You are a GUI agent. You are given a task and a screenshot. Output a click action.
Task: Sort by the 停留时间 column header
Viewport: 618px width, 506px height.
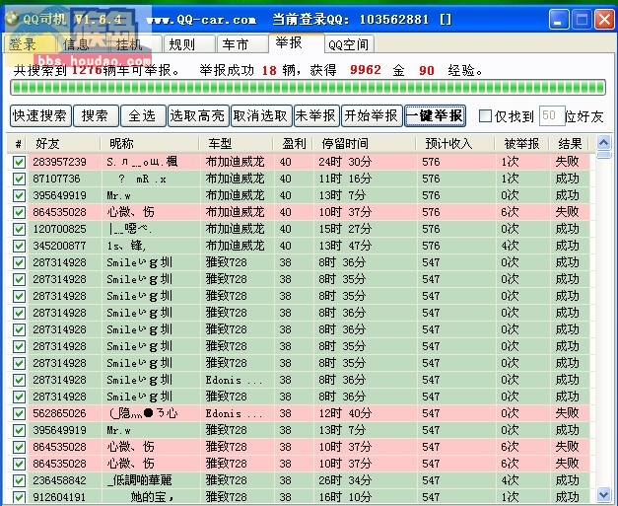point(364,144)
